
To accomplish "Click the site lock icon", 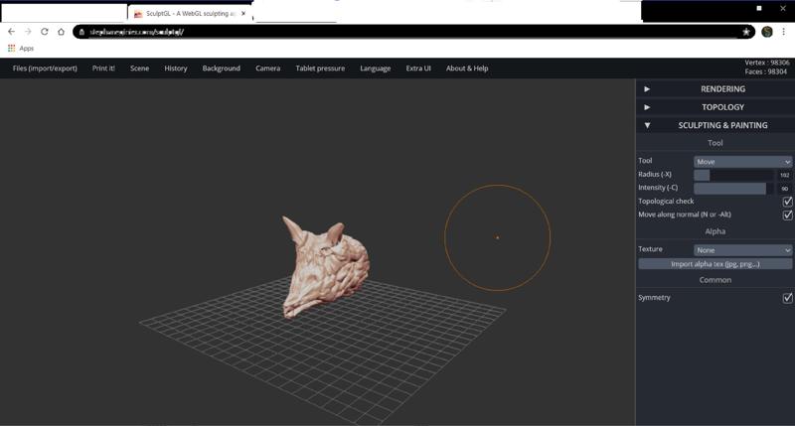I will point(81,32).
